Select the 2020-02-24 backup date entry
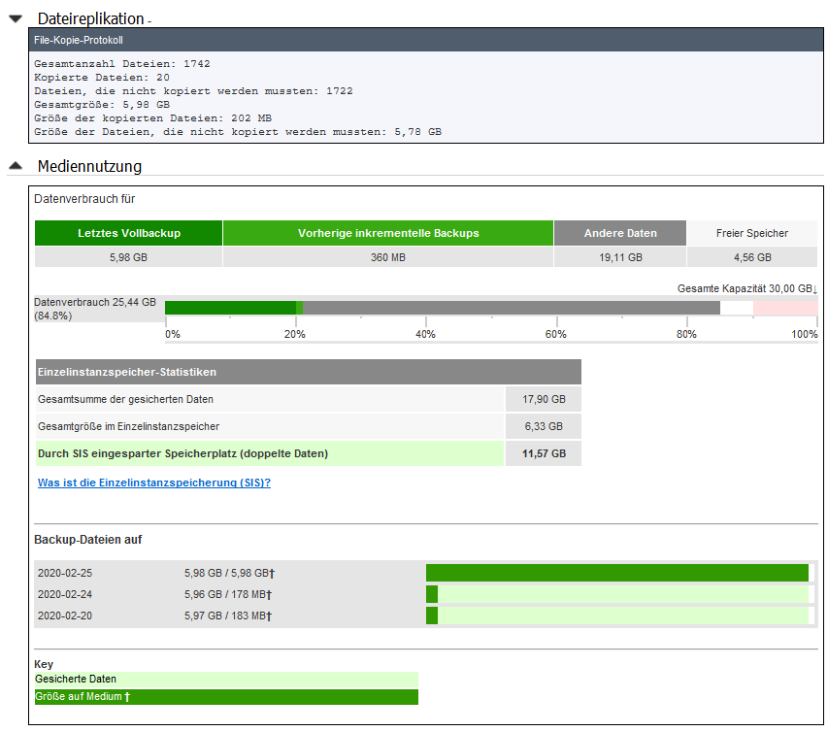This screenshot has height=732, width=828. 65,594
